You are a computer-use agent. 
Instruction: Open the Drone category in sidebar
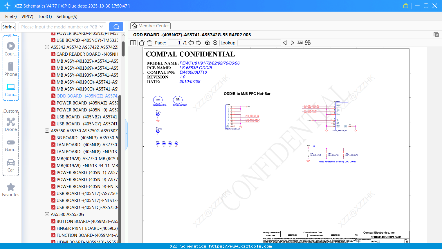[11, 124]
